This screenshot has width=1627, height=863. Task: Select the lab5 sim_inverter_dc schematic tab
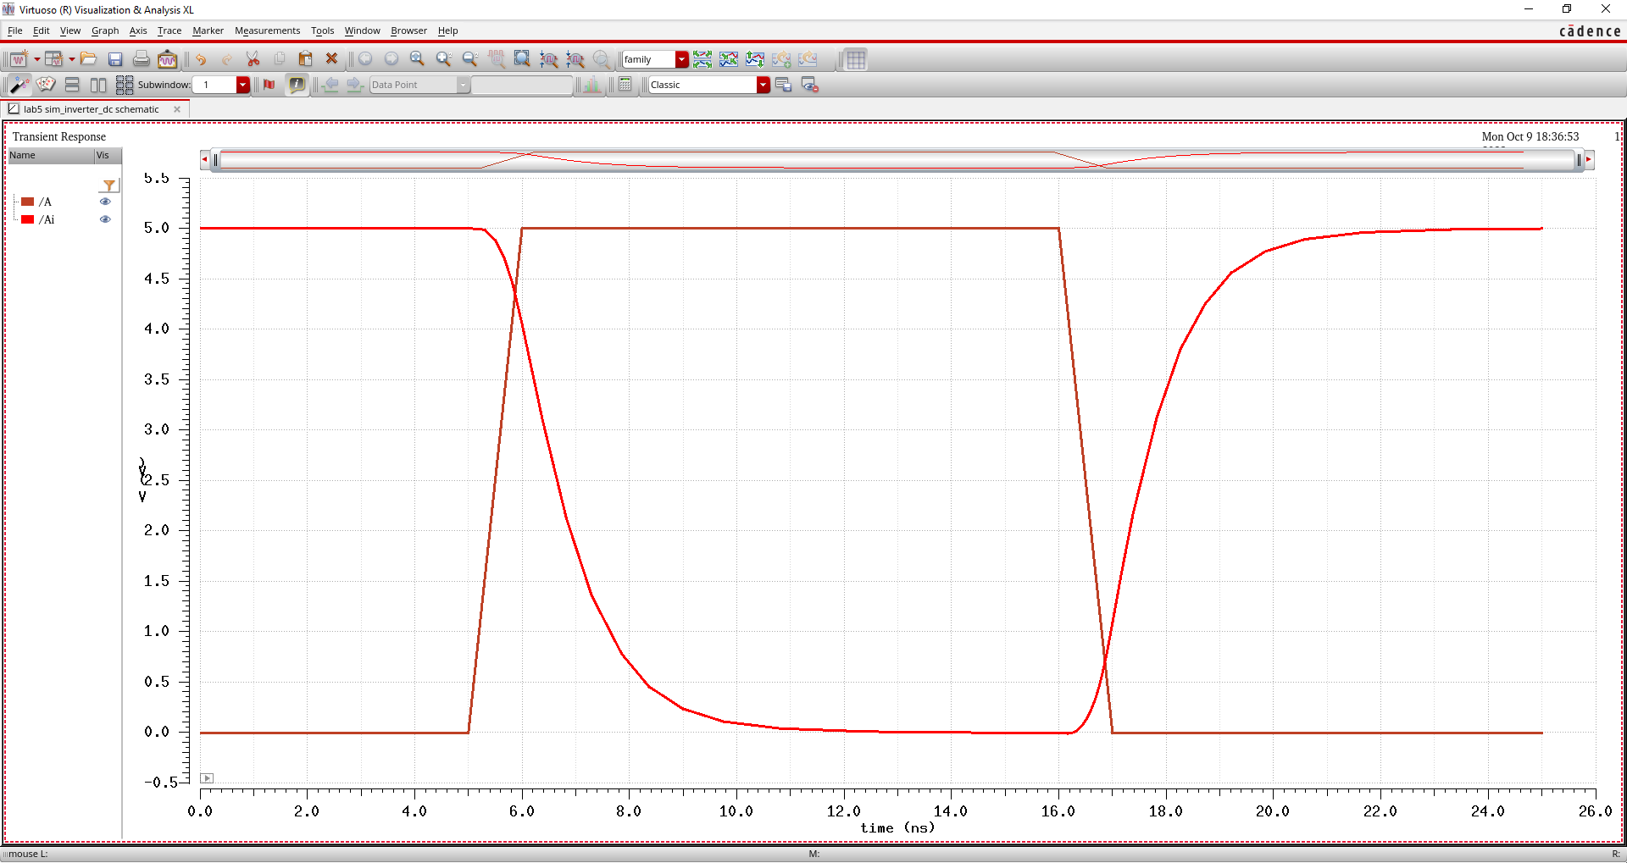(x=91, y=109)
